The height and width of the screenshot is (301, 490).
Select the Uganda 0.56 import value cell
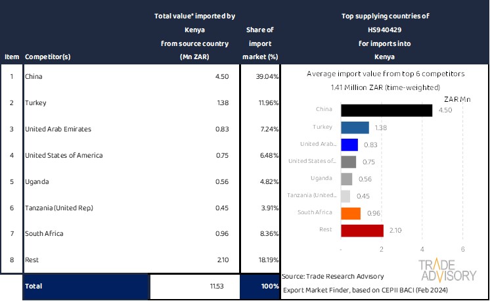pyautogui.click(x=221, y=182)
